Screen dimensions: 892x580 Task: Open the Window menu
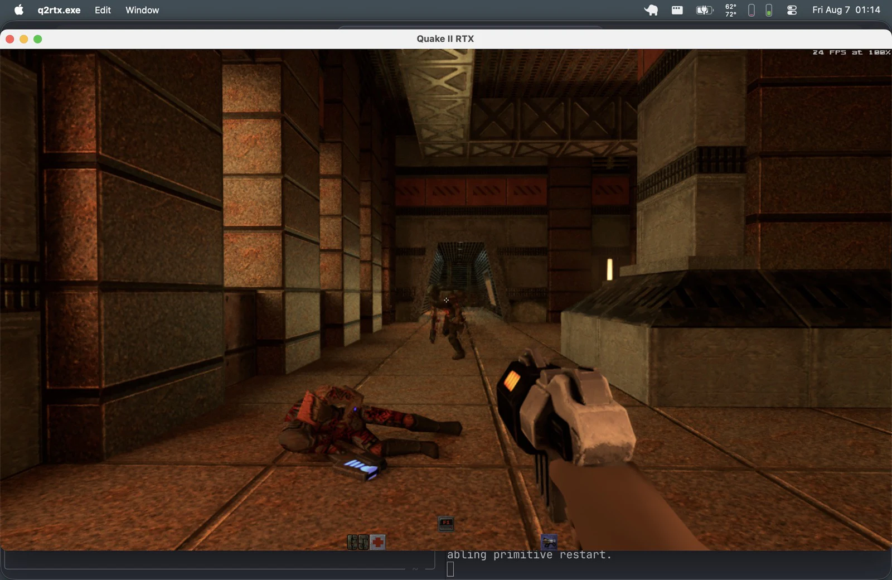[x=142, y=10]
